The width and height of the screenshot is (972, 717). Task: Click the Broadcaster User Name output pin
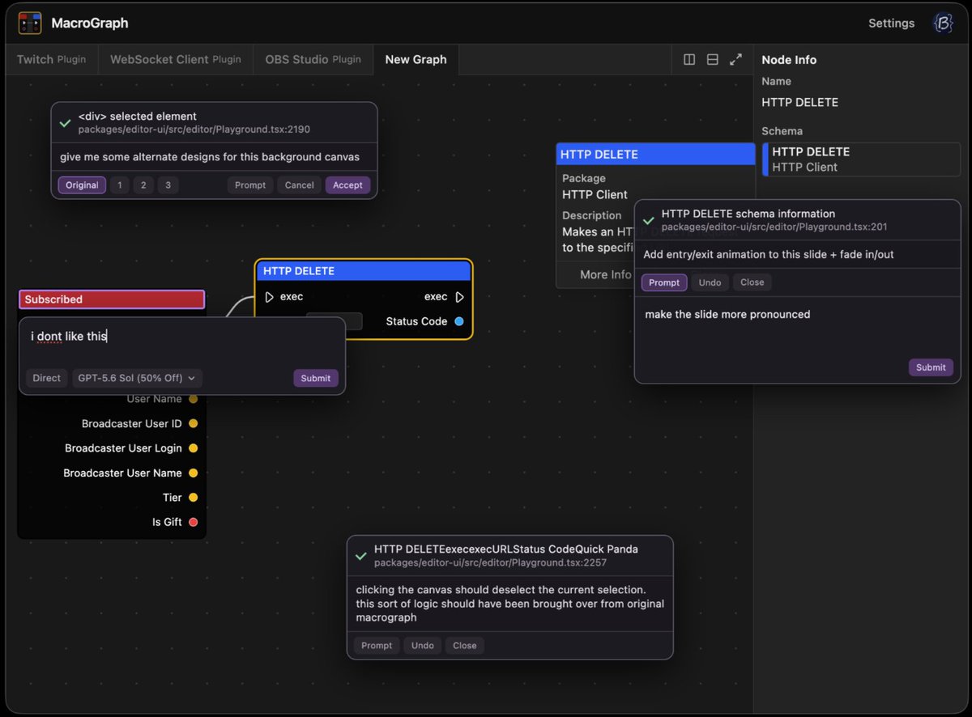tap(193, 473)
